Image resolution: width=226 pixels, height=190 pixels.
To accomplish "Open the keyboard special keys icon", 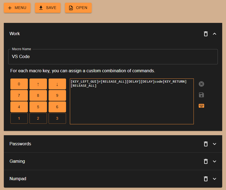I will [201, 106].
